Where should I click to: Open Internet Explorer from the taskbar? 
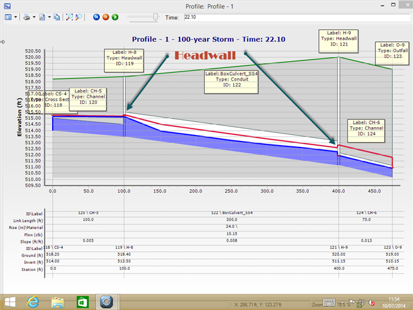coord(34,300)
